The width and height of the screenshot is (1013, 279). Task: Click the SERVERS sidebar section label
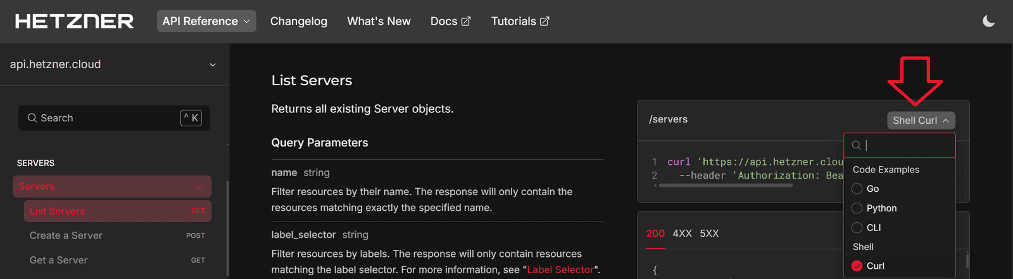[x=35, y=163]
